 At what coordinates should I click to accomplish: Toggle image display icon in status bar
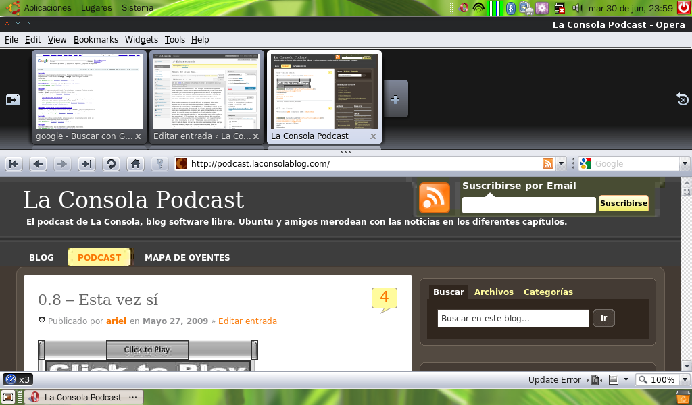pyautogui.click(x=614, y=379)
